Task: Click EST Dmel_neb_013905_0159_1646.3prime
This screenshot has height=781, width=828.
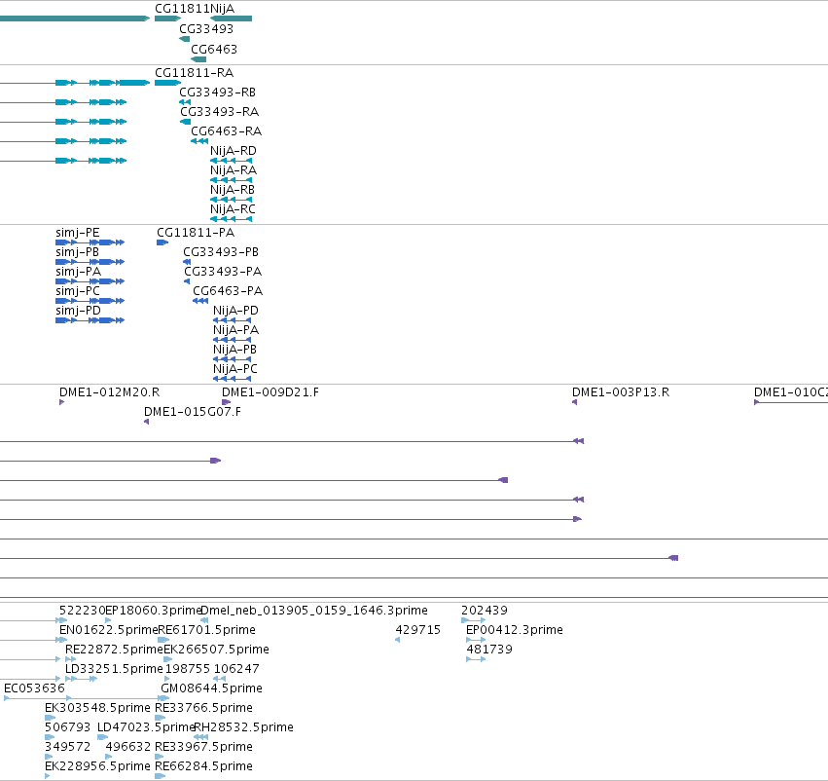Action: (x=314, y=611)
